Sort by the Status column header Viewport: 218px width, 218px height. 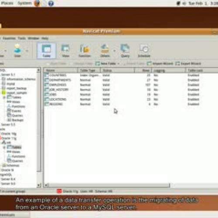click(x=117, y=71)
